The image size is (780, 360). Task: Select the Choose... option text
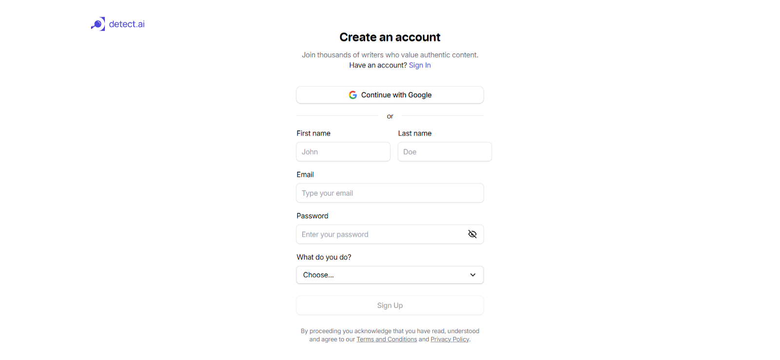pyautogui.click(x=318, y=275)
